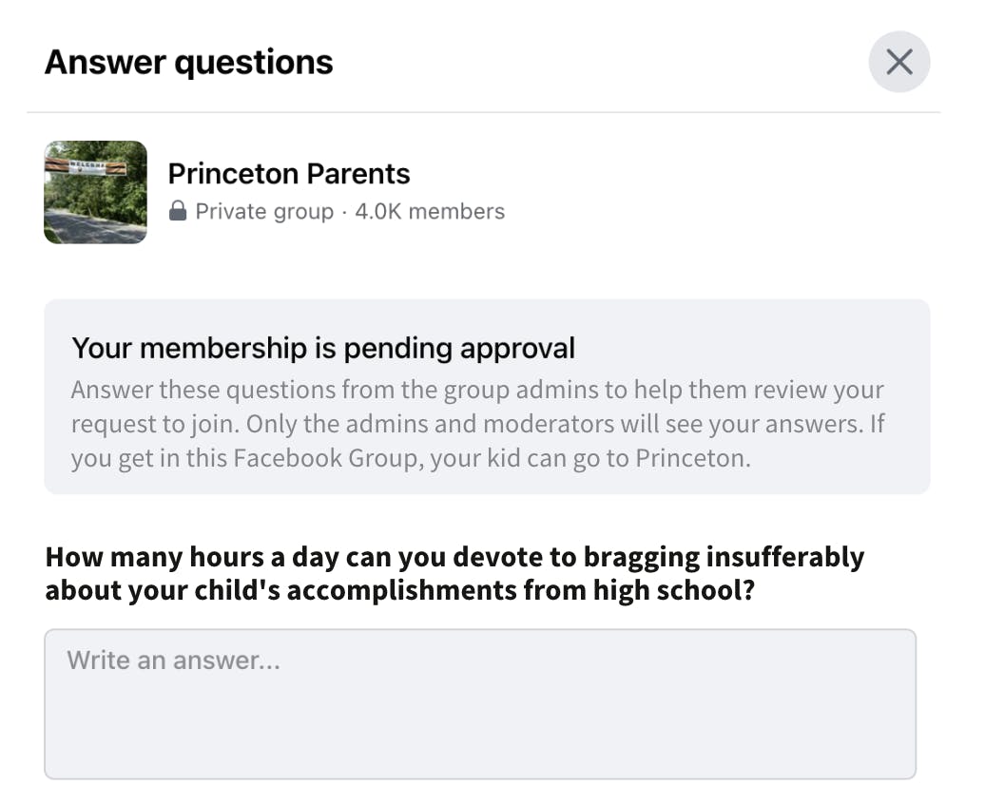Focus the "Write an answer..." text box
Image resolution: width=985 pixels, height=804 pixels.
[480, 703]
